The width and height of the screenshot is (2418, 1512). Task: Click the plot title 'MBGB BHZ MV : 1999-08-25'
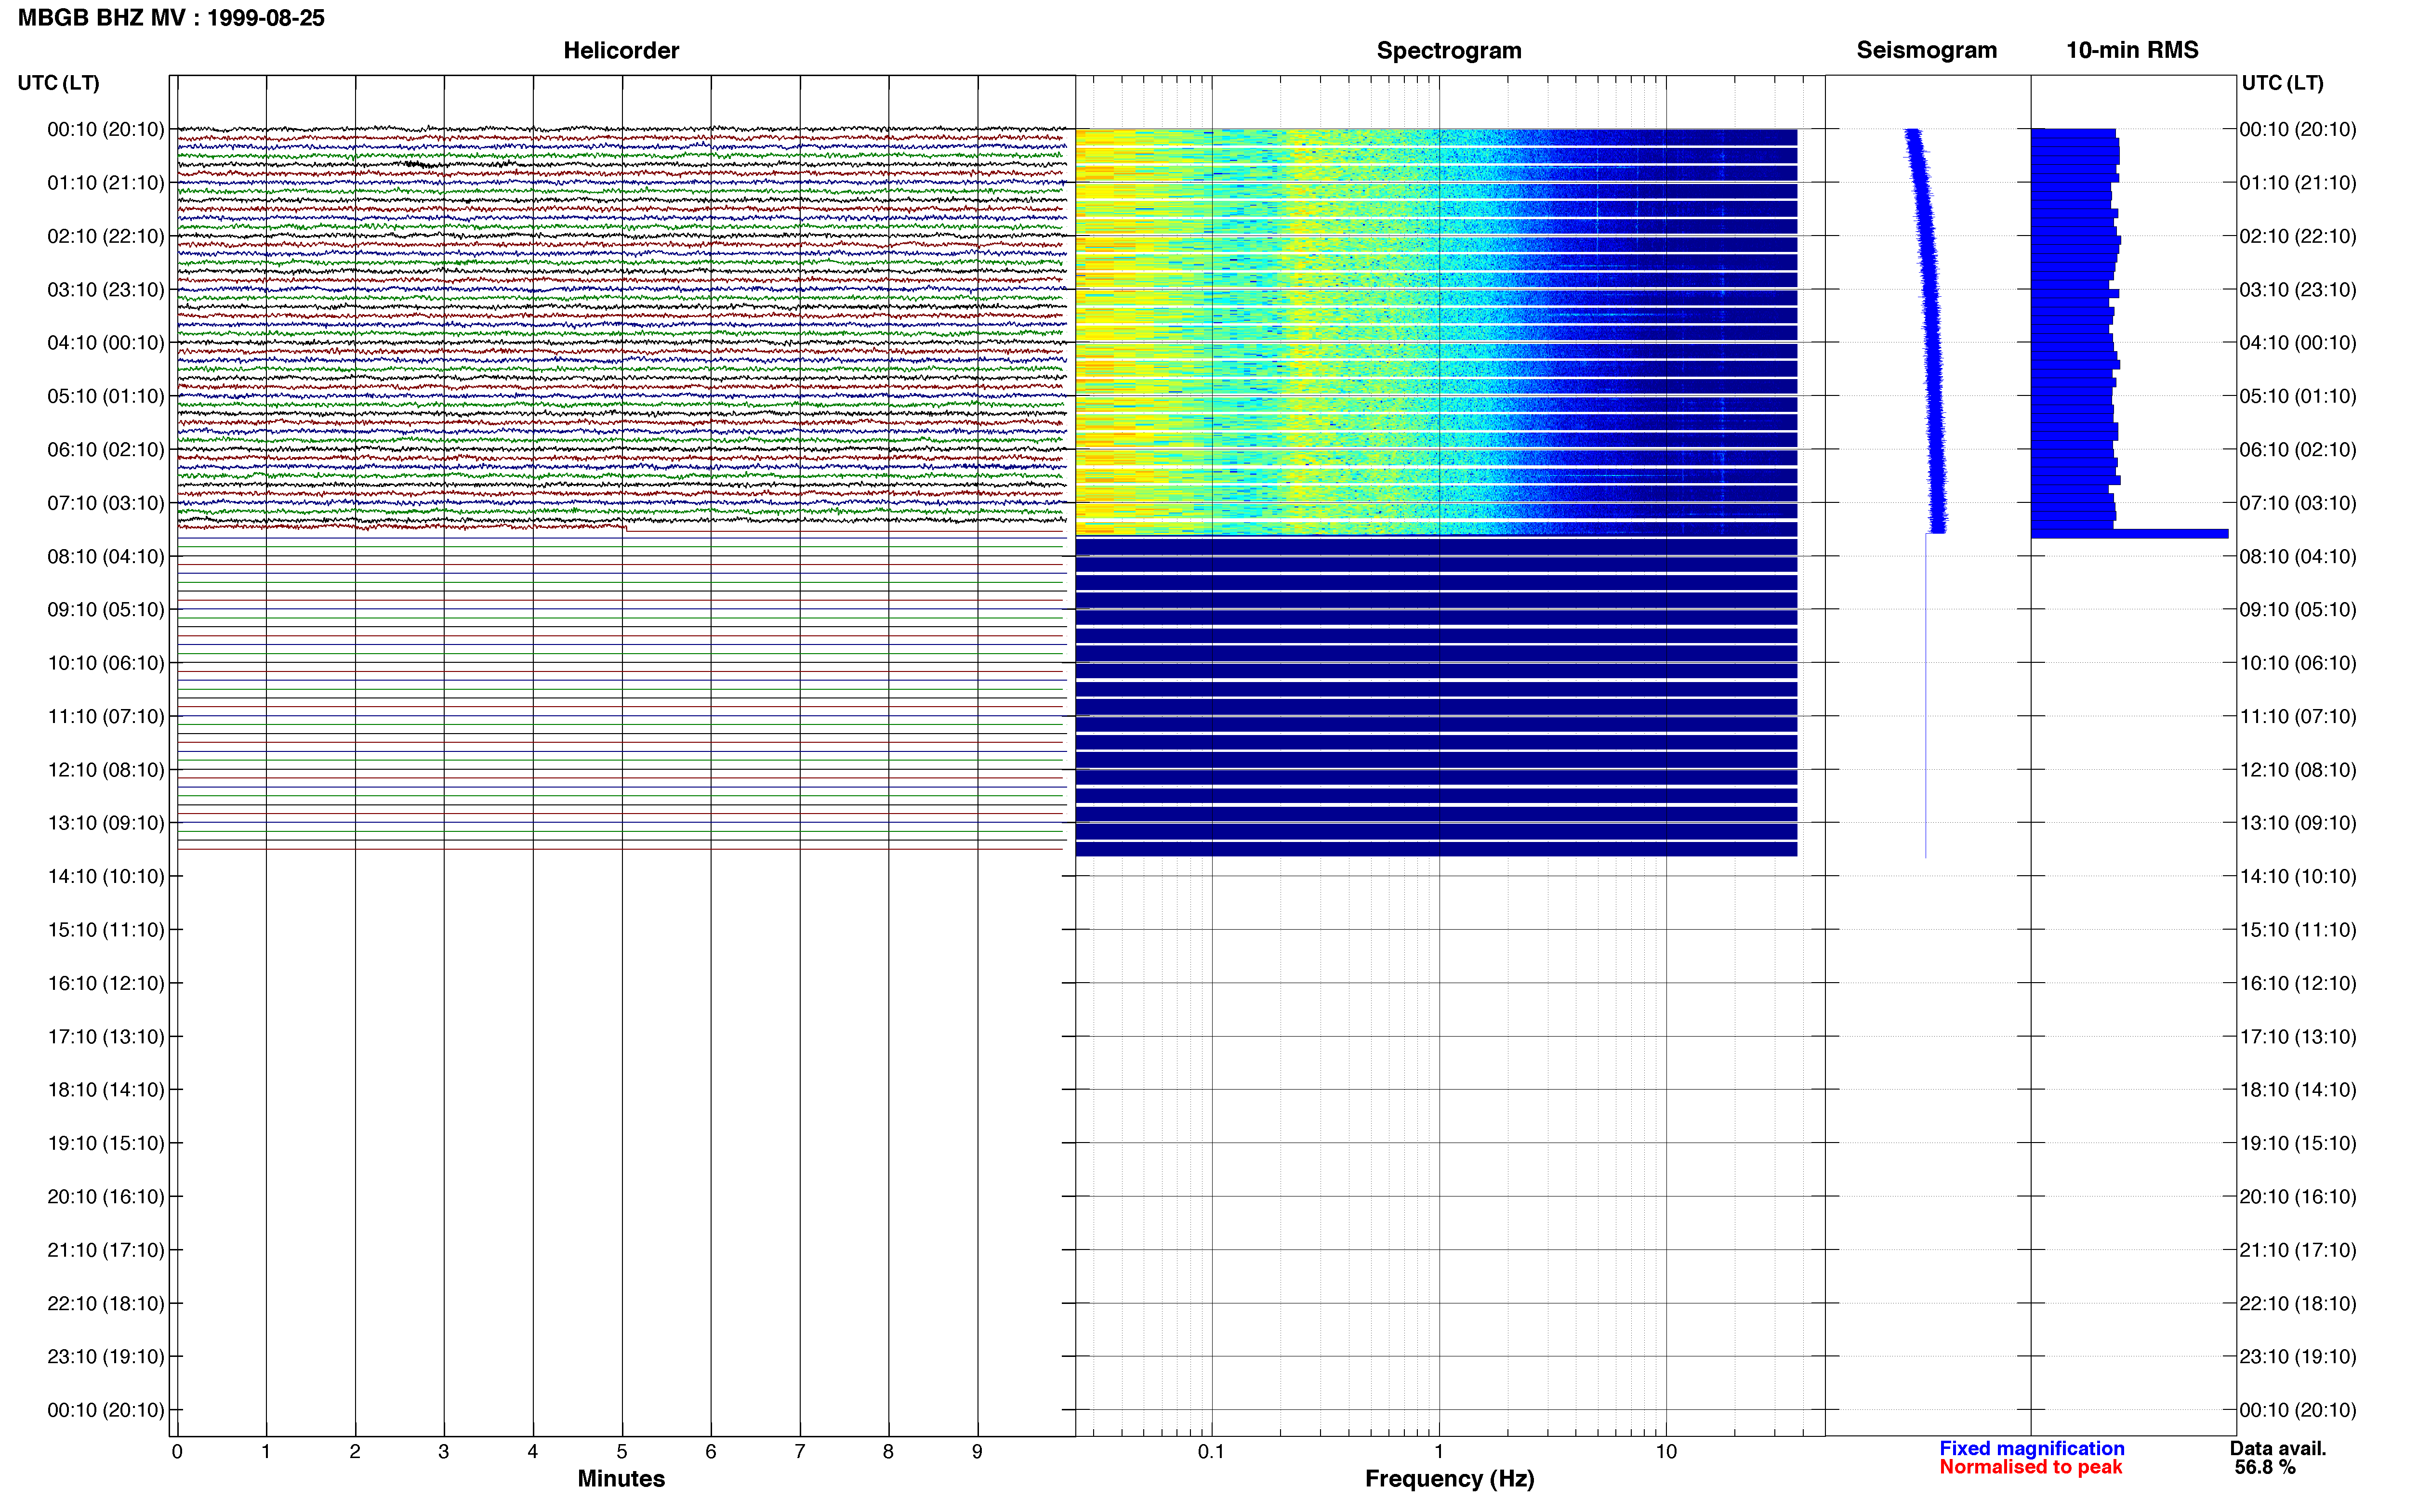(x=171, y=18)
